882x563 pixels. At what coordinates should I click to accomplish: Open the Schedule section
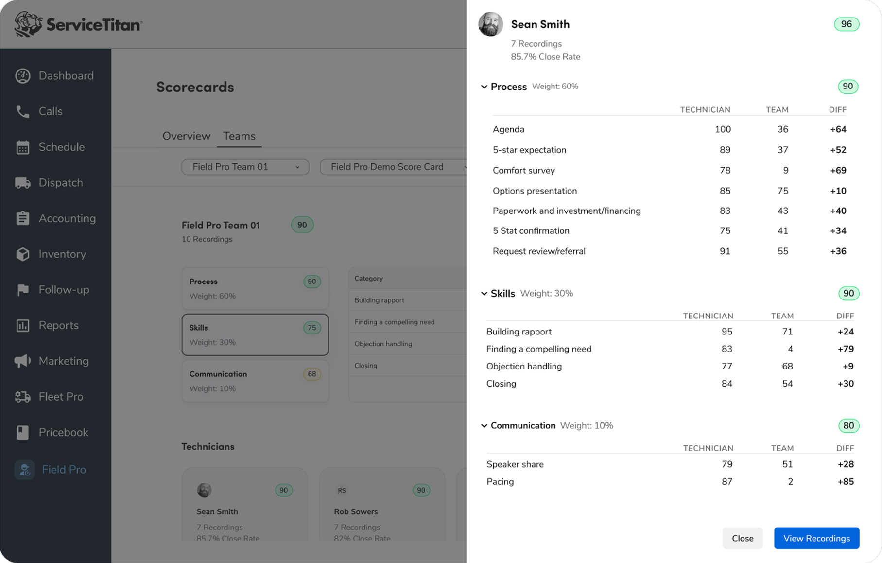coord(22,146)
